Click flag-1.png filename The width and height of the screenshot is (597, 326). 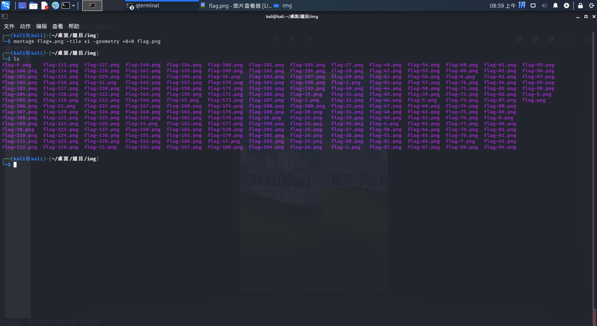click(305, 100)
